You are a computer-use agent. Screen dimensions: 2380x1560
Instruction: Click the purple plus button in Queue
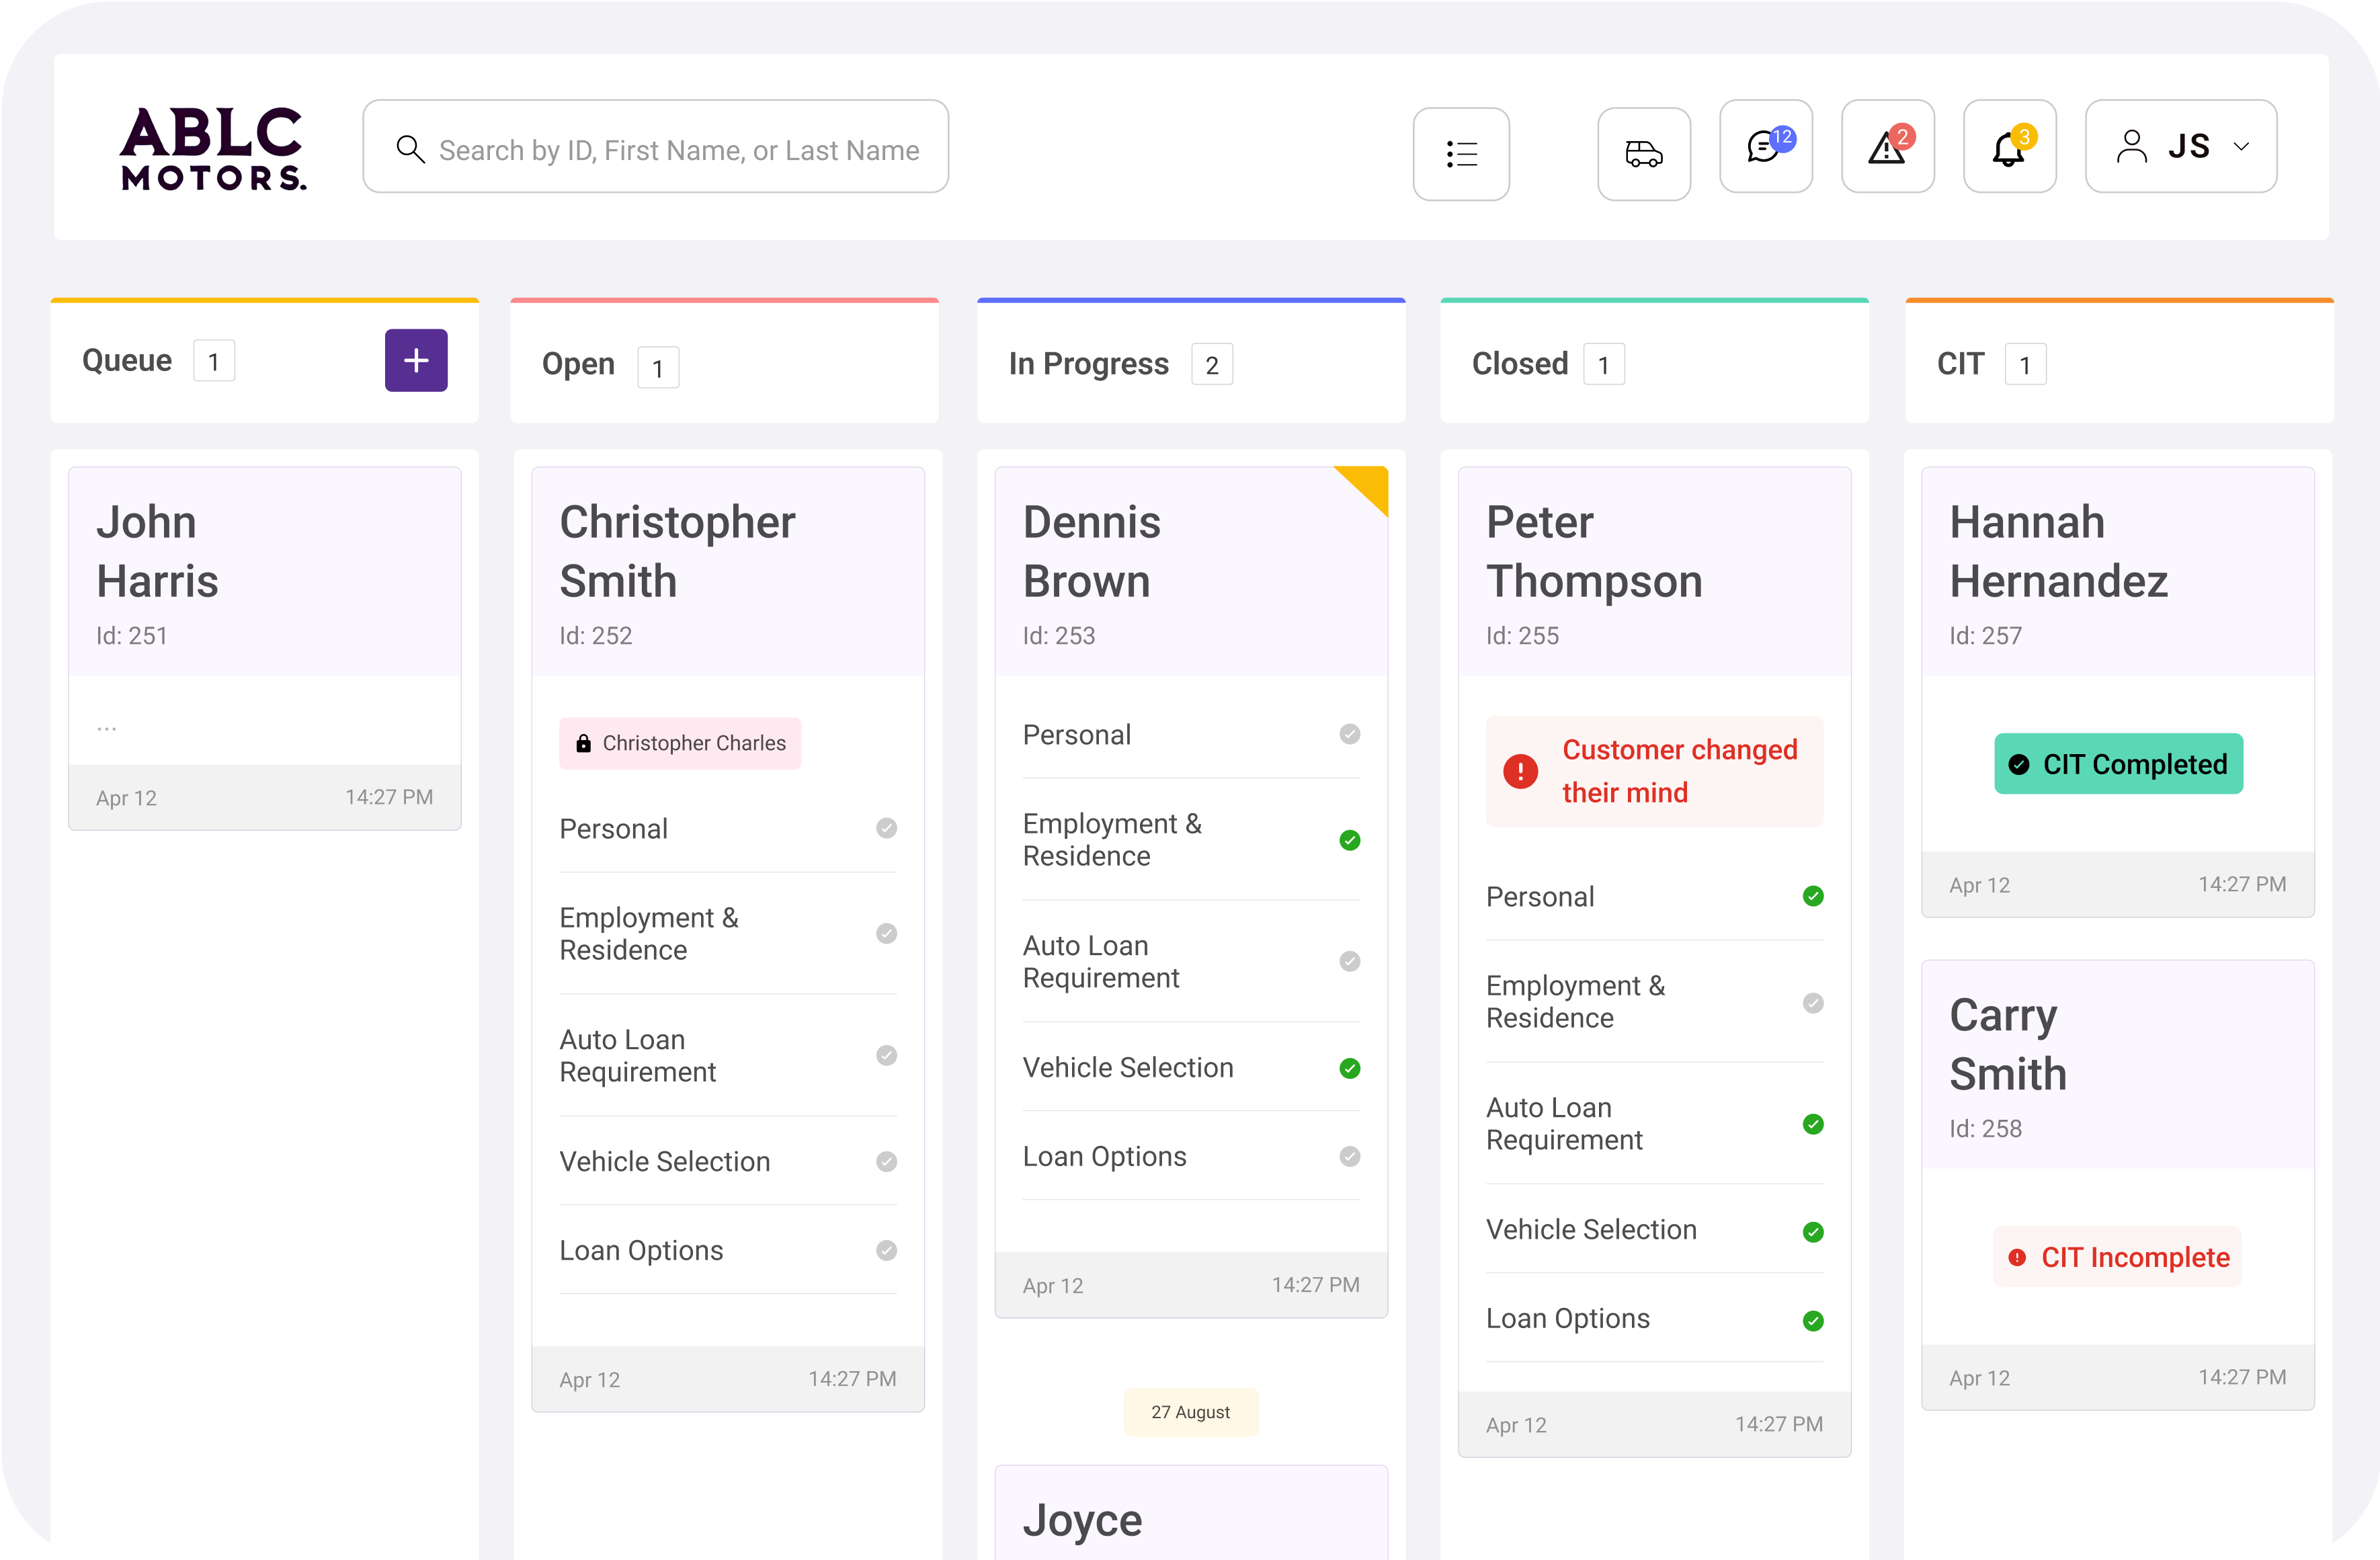coord(416,360)
